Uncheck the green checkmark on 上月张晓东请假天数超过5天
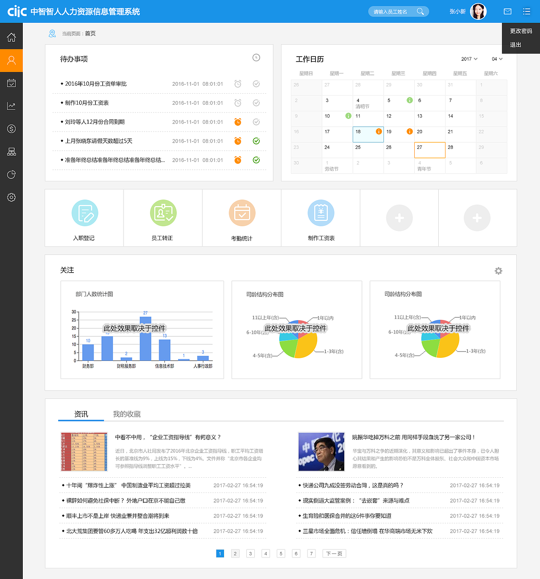Viewport: 540px width, 579px height. pyautogui.click(x=256, y=141)
